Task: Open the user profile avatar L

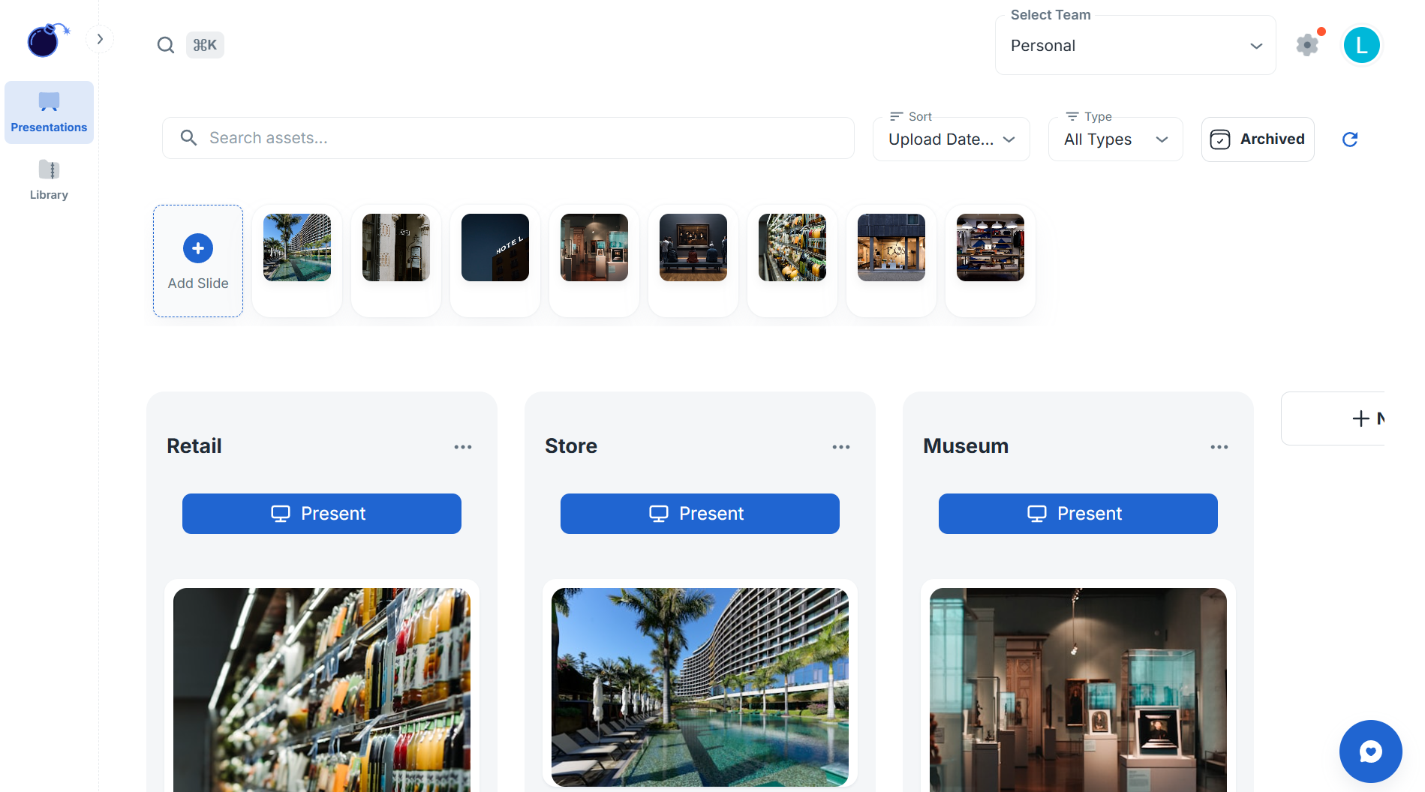Action: [x=1361, y=45]
